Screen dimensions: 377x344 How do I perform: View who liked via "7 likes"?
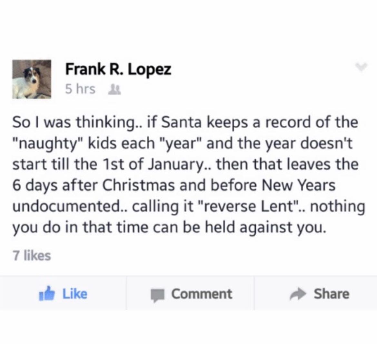pyautogui.click(x=32, y=255)
